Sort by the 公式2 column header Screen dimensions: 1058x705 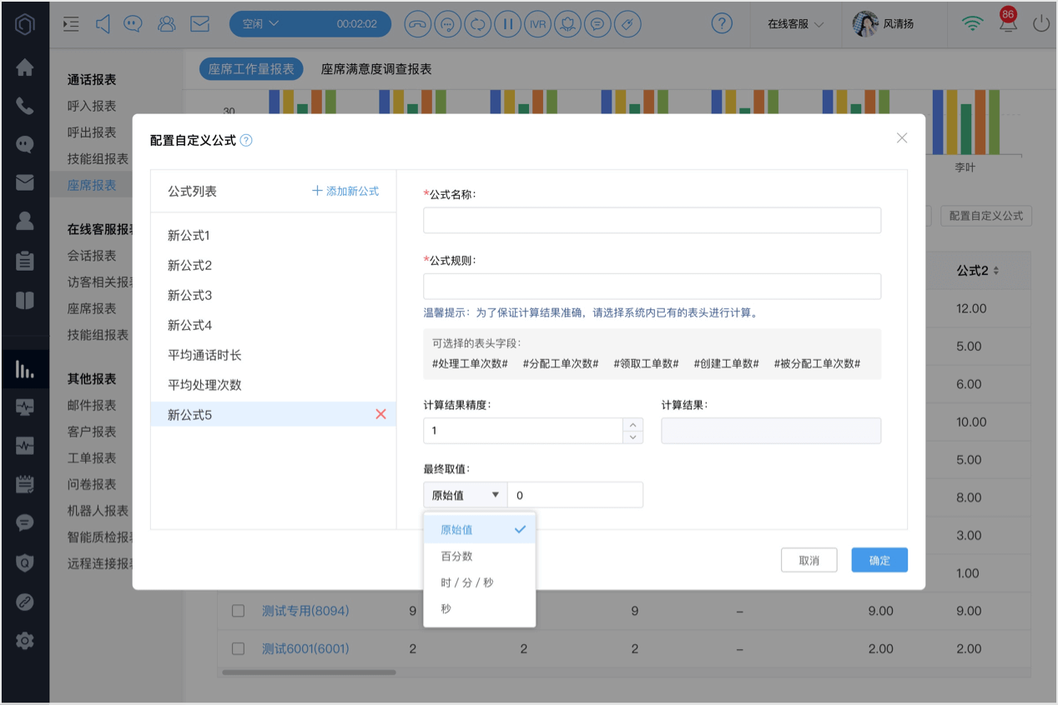click(978, 271)
